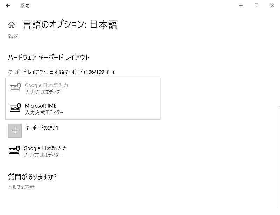This screenshot has height=215, width=280.
Task: Click the keyboard icon for grayed Google 日本語入力
Action: (15, 88)
